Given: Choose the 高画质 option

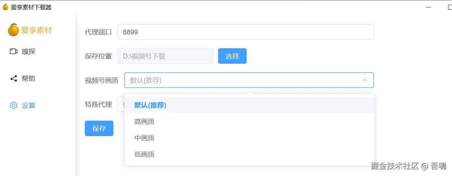Looking at the screenshot, I should click(145, 122).
